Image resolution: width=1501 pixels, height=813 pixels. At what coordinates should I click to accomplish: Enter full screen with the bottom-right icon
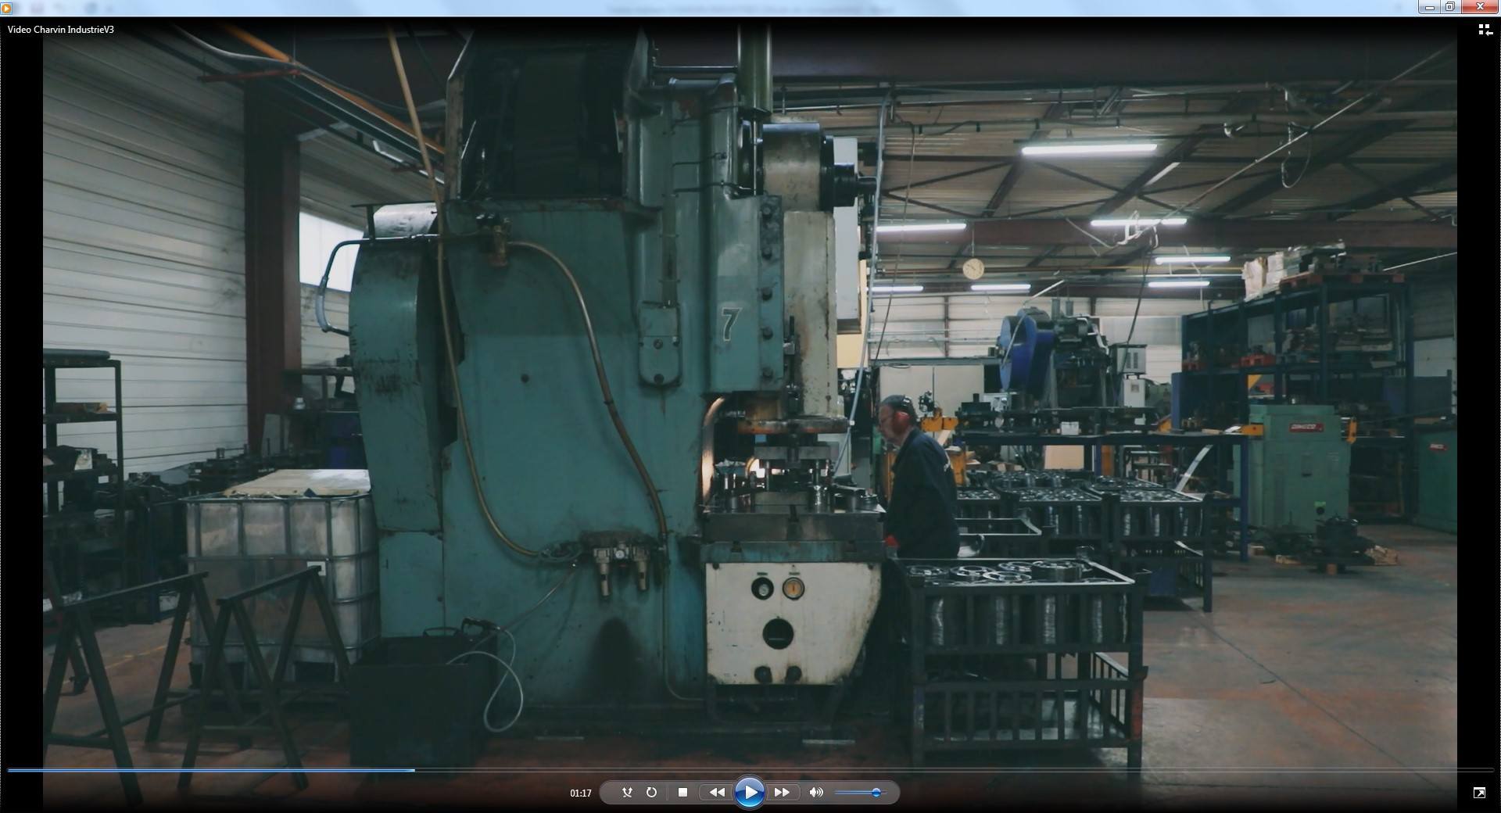1479,793
